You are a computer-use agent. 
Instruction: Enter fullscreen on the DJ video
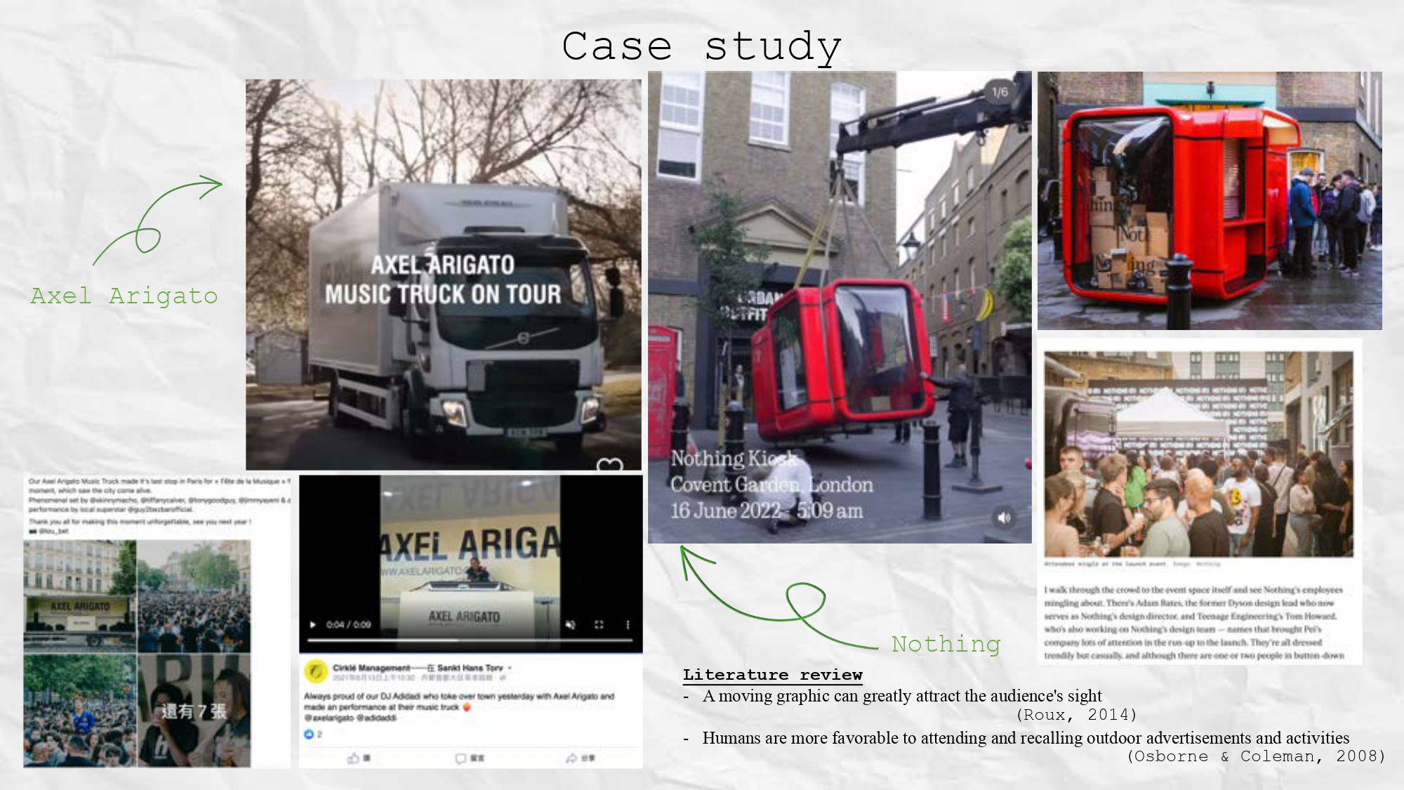(599, 624)
